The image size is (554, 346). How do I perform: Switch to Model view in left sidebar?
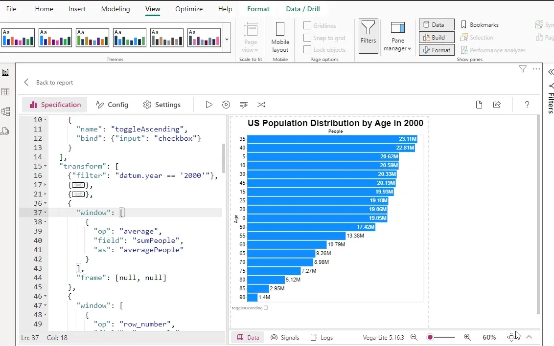(x=6, y=111)
